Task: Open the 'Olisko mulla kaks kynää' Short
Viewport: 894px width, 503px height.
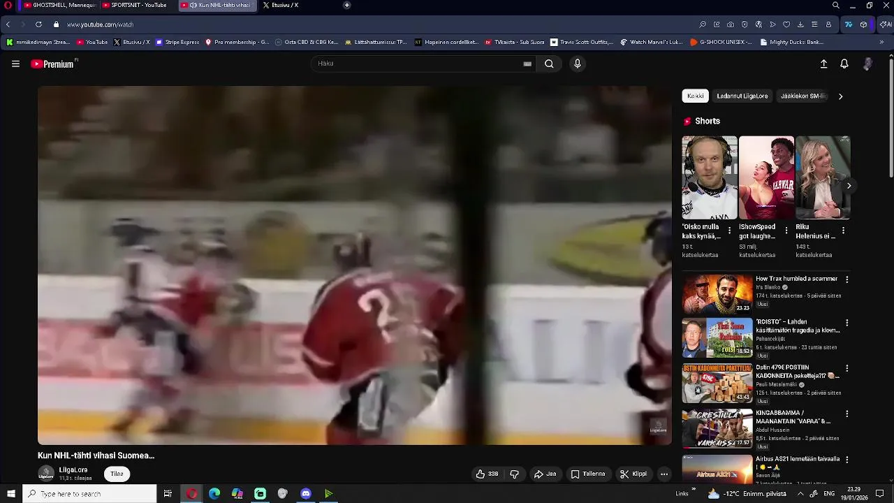Action: click(x=710, y=177)
